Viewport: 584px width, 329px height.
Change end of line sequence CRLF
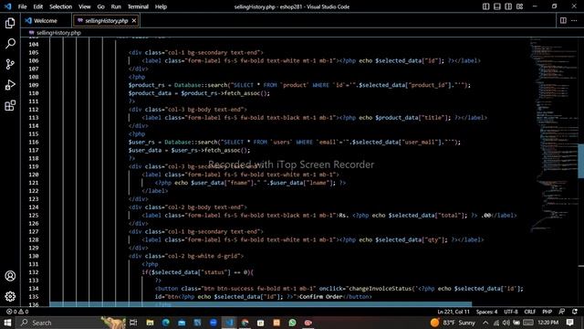[529, 312]
